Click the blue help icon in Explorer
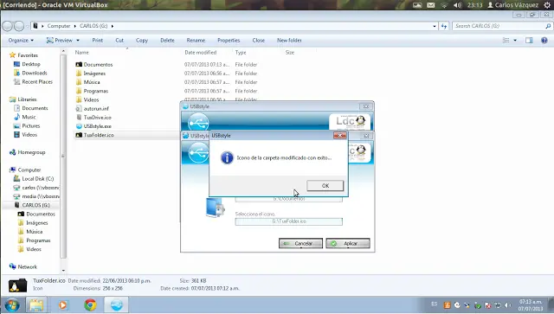 (544, 41)
